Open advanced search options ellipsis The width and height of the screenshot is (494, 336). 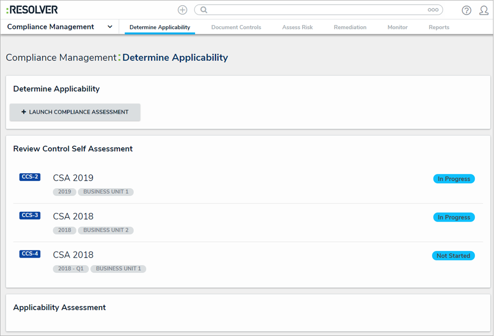(x=433, y=10)
